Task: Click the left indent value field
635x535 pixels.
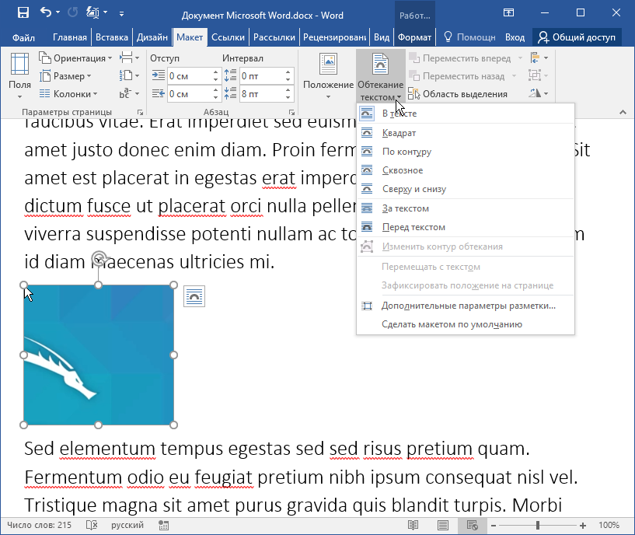Action: coord(190,75)
